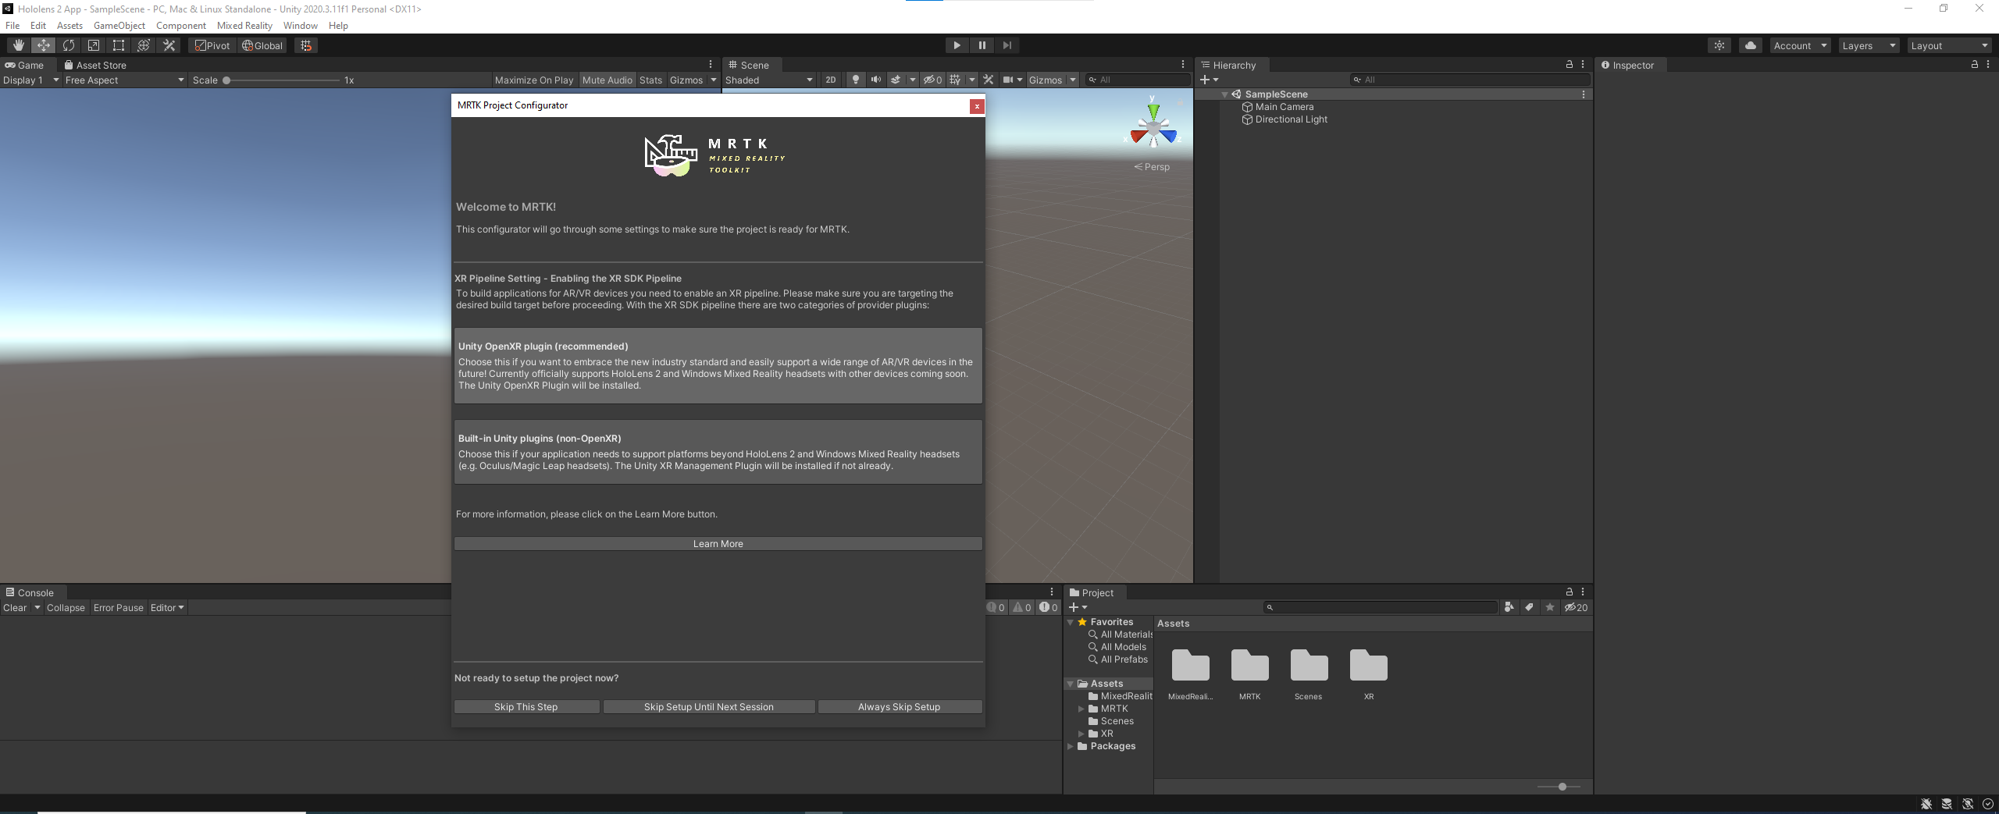Toggle scene effects icon
1999x814 pixels.
(x=896, y=80)
